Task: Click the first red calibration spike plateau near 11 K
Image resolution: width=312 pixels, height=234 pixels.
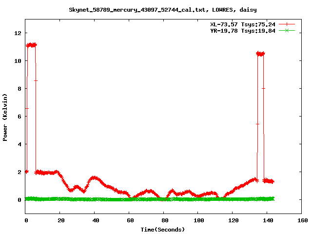Action: pyautogui.click(x=31, y=45)
